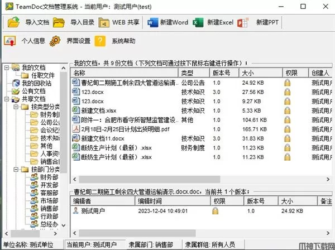
Task: Sort the document list by 版本号 header
Action: (x=224, y=73)
